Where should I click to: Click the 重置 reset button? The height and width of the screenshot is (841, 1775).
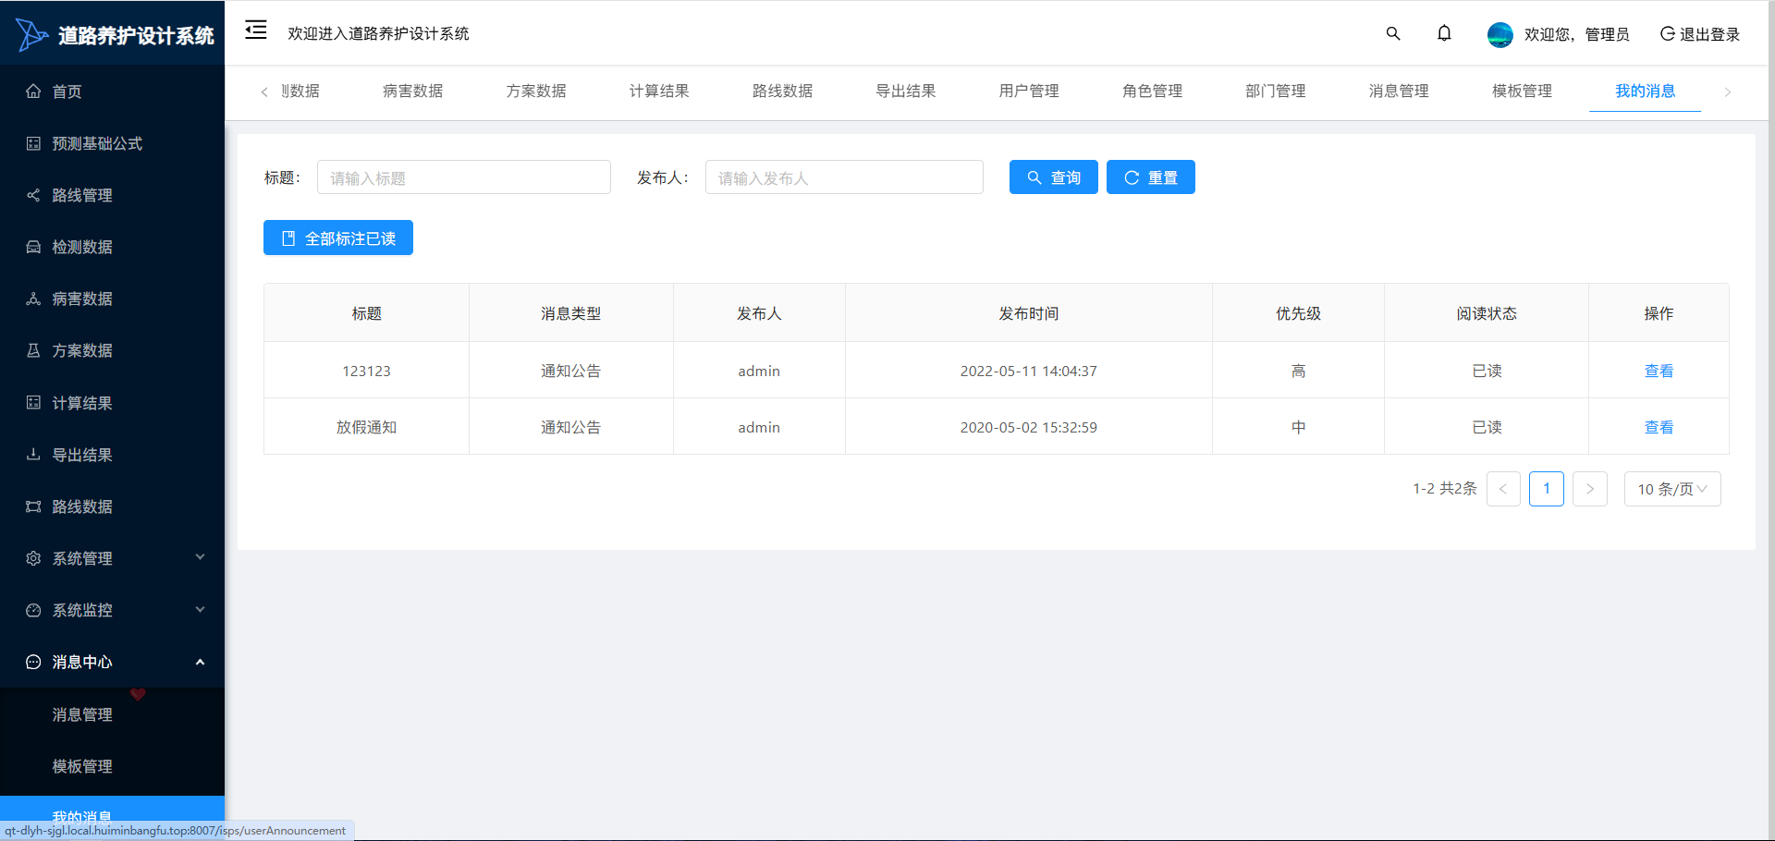[x=1151, y=177]
